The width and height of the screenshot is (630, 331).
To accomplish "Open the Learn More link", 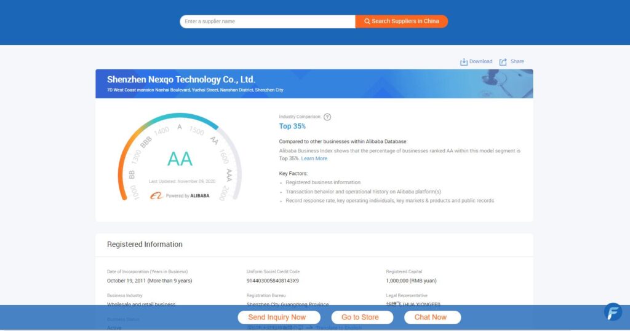I will coord(314,158).
